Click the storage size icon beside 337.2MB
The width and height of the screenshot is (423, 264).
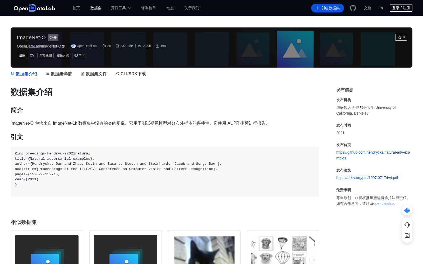117,46
